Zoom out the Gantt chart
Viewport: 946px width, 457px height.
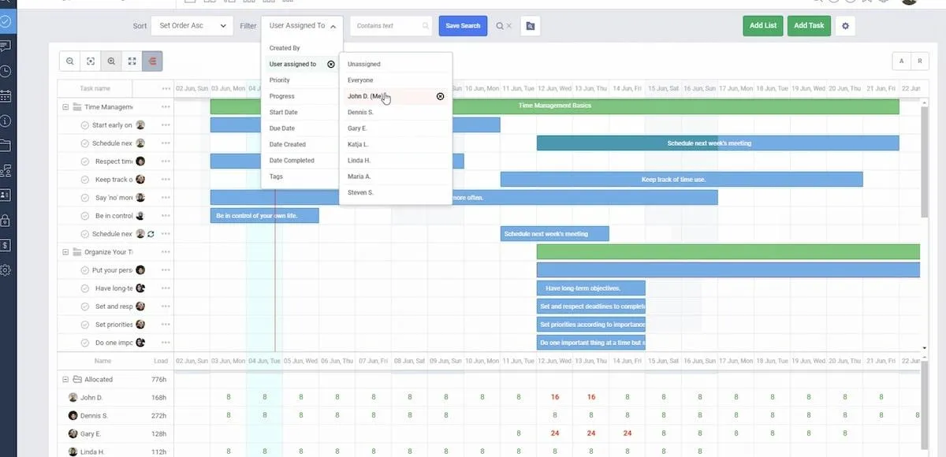70,61
